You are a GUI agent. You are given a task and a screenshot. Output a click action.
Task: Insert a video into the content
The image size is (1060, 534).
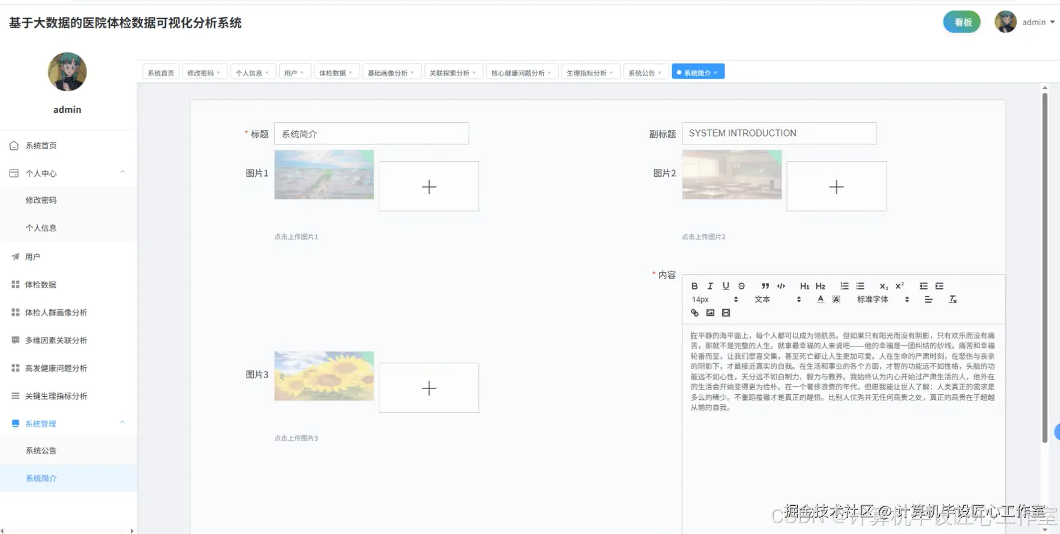[x=726, y=313]
